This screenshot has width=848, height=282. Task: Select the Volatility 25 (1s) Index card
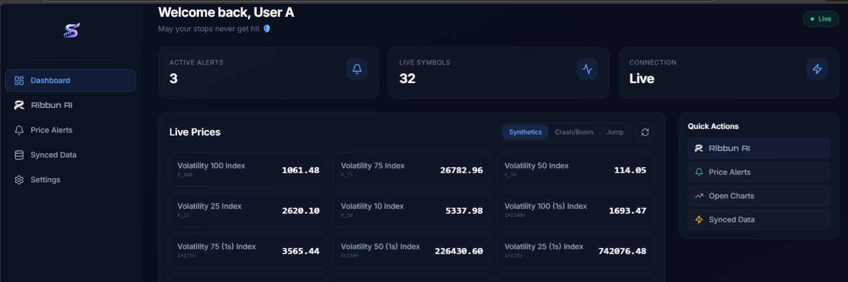(575, 250)
